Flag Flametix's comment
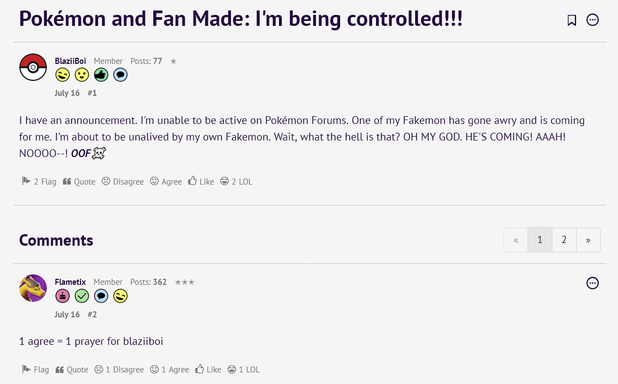618x384 pixels. point(35,370)
